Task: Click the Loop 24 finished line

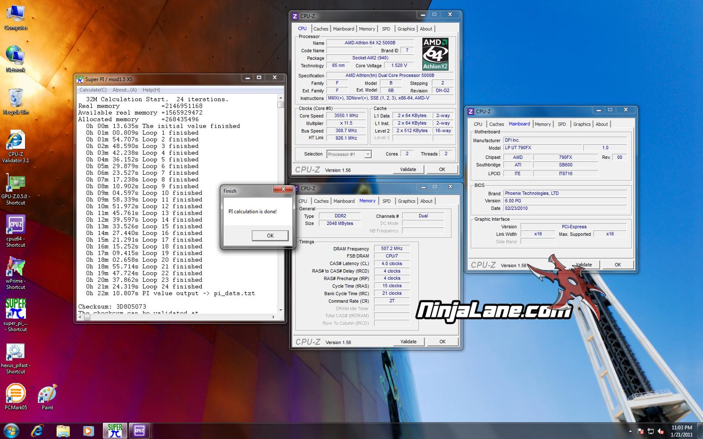Action: coord(144,287)
